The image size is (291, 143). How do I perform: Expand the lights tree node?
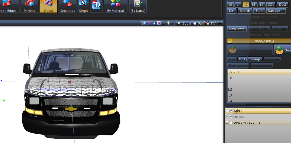pos(227,111)
